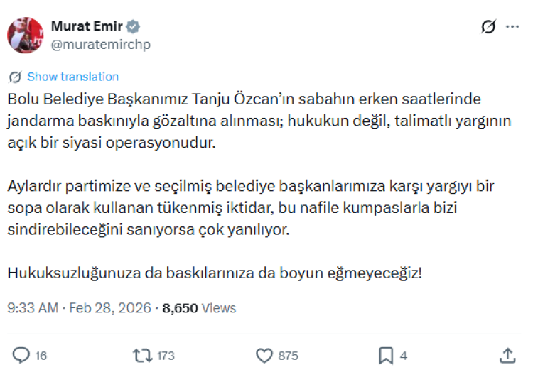Click the 4 bookmarks count

403,356
